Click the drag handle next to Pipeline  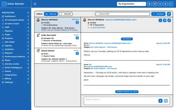(28, 31)
